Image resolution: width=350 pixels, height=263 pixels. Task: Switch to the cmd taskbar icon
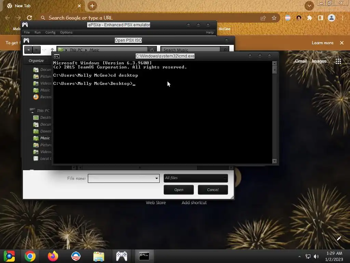pos(144,256)
